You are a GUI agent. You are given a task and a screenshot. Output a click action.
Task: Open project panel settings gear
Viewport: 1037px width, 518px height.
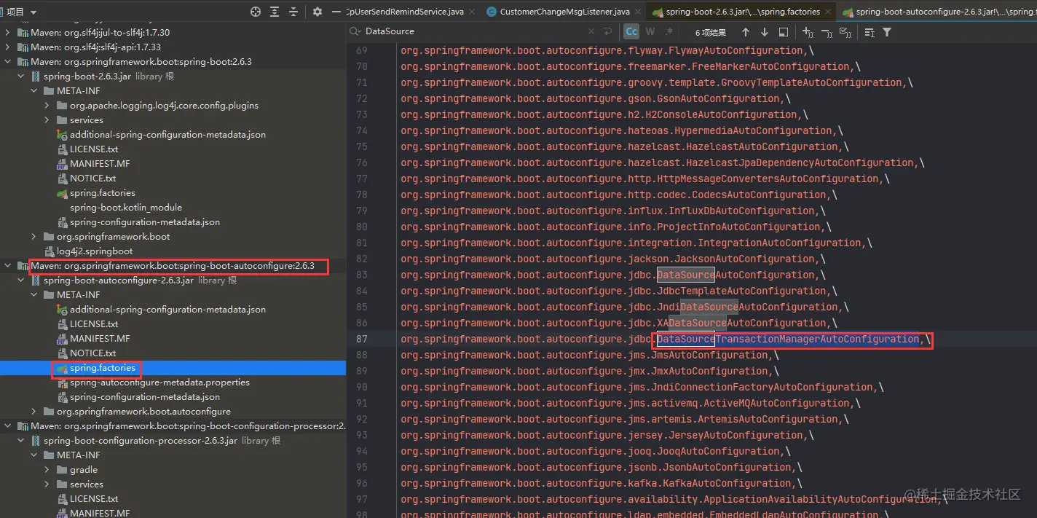tap(317, 12)
